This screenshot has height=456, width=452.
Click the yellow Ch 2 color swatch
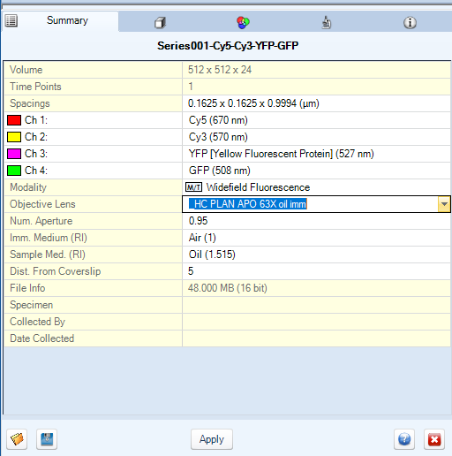click(x=14, y=137)
